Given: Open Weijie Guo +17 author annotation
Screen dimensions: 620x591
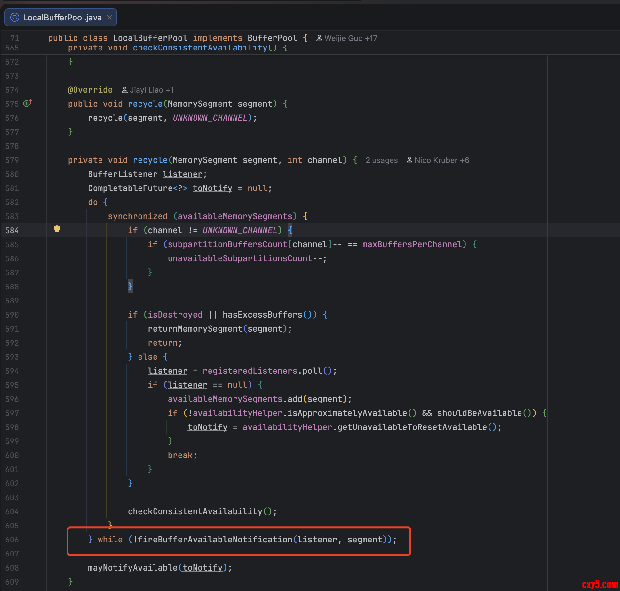Looking at the screenshot, I should [351, 38].
